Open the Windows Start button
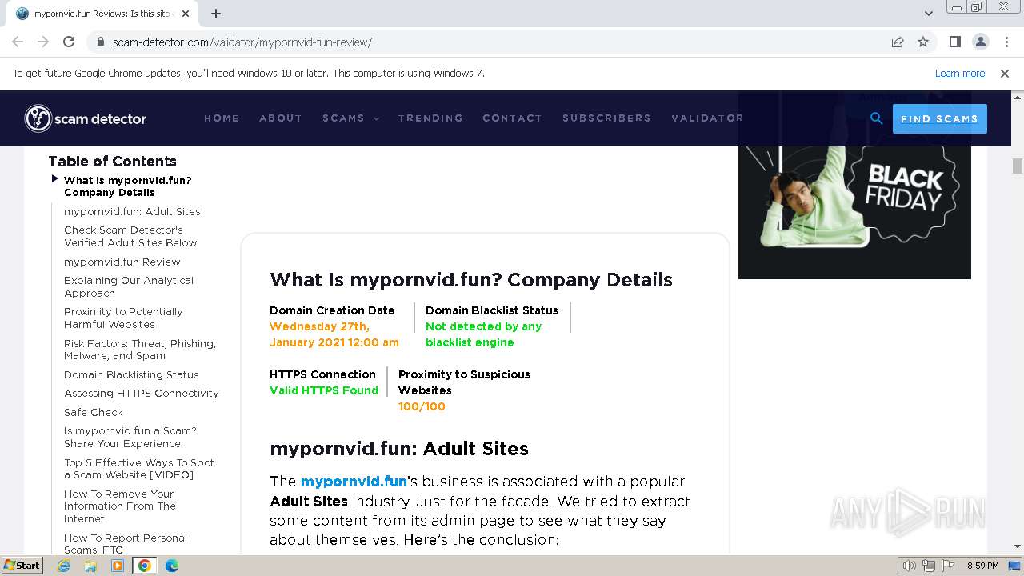The width and height of the screenshot is (1024, 576). (22, 565)
